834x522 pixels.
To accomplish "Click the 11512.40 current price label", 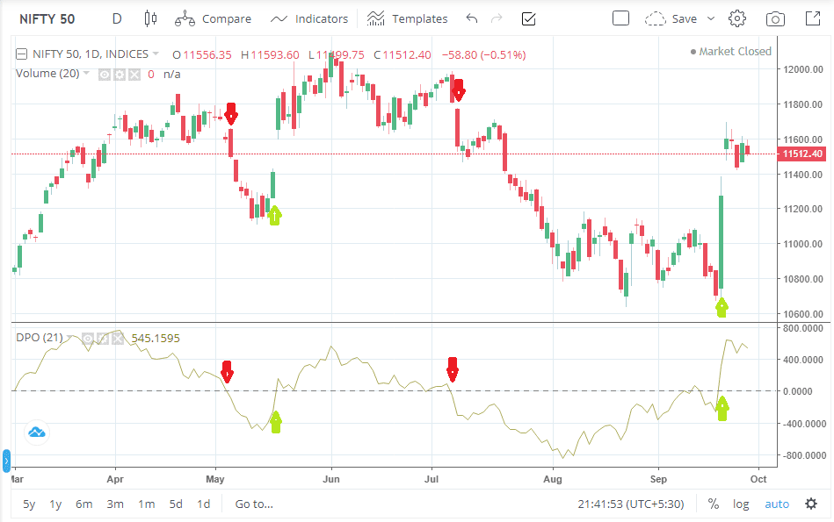I will pos(802,154).
